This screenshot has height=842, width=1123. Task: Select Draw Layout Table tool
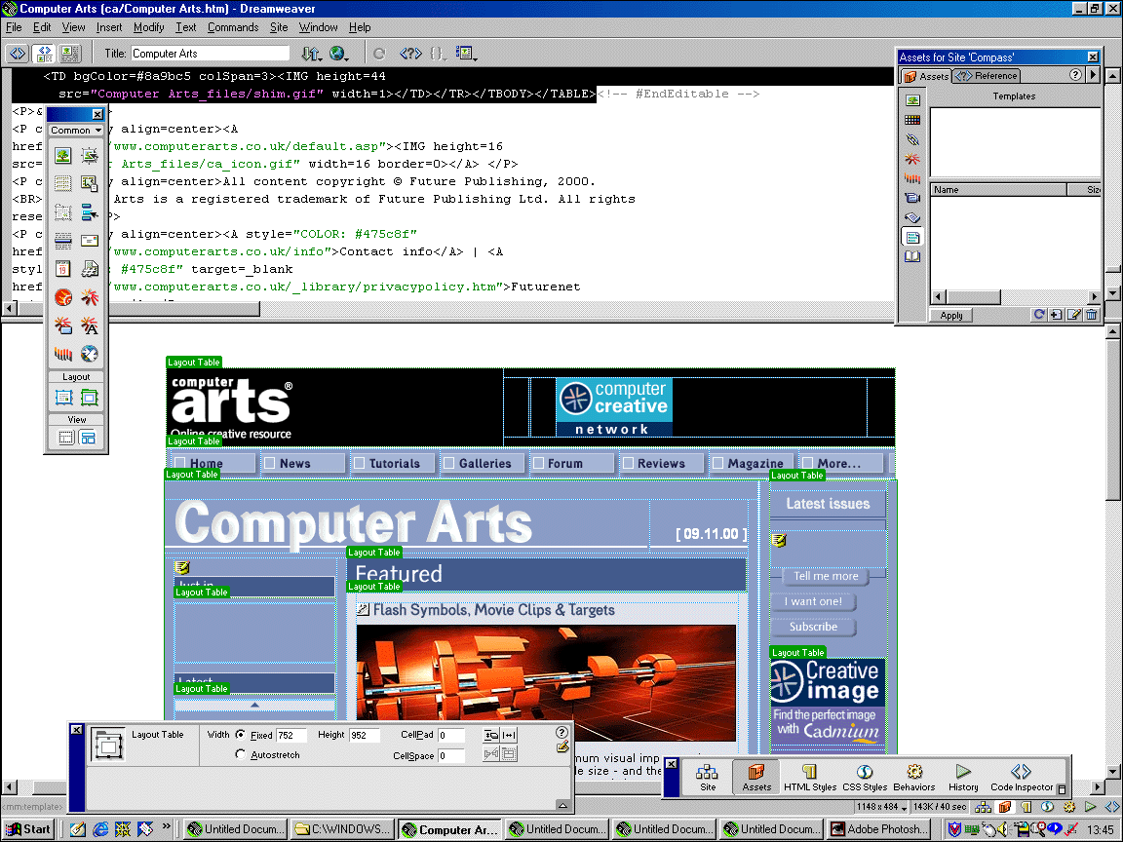tap(90, 397)
